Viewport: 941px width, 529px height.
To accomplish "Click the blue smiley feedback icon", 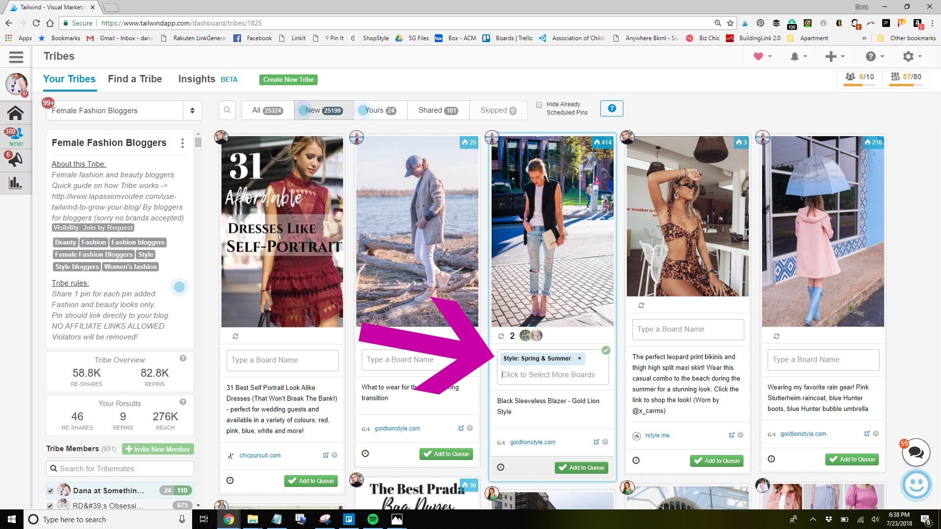I will (916, 485).
